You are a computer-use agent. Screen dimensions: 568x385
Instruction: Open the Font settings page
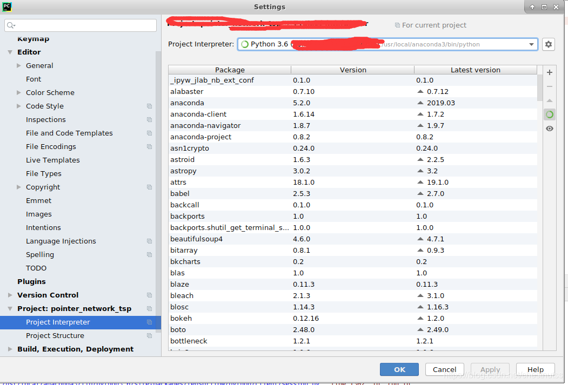[x=34, y=79]
